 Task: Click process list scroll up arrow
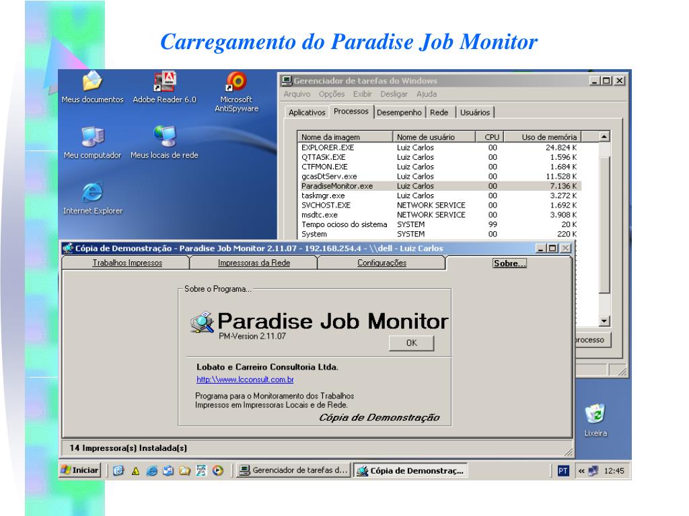pos(605,137)
